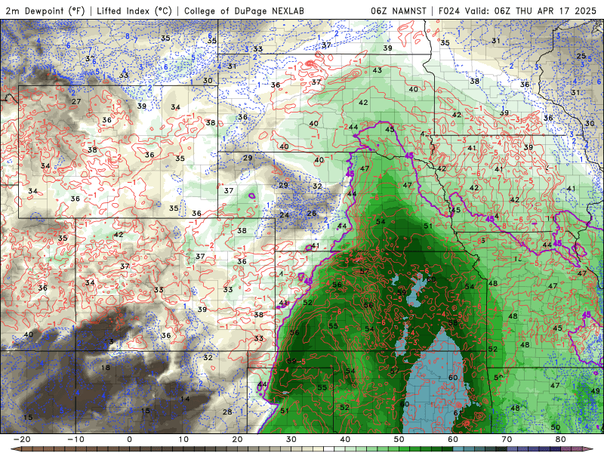Click the '80' color scale label
Viewport: 604px width, 453px height.
pyautogui.click(x=561, y=439)
